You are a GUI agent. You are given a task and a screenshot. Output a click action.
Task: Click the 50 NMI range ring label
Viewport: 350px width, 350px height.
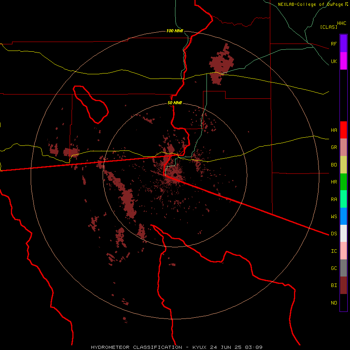coord(175,103)
